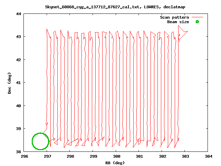This screenshot has width=221, height=166.
Task: Click the x-axis tick label 302
Action: tap(163, 156)
